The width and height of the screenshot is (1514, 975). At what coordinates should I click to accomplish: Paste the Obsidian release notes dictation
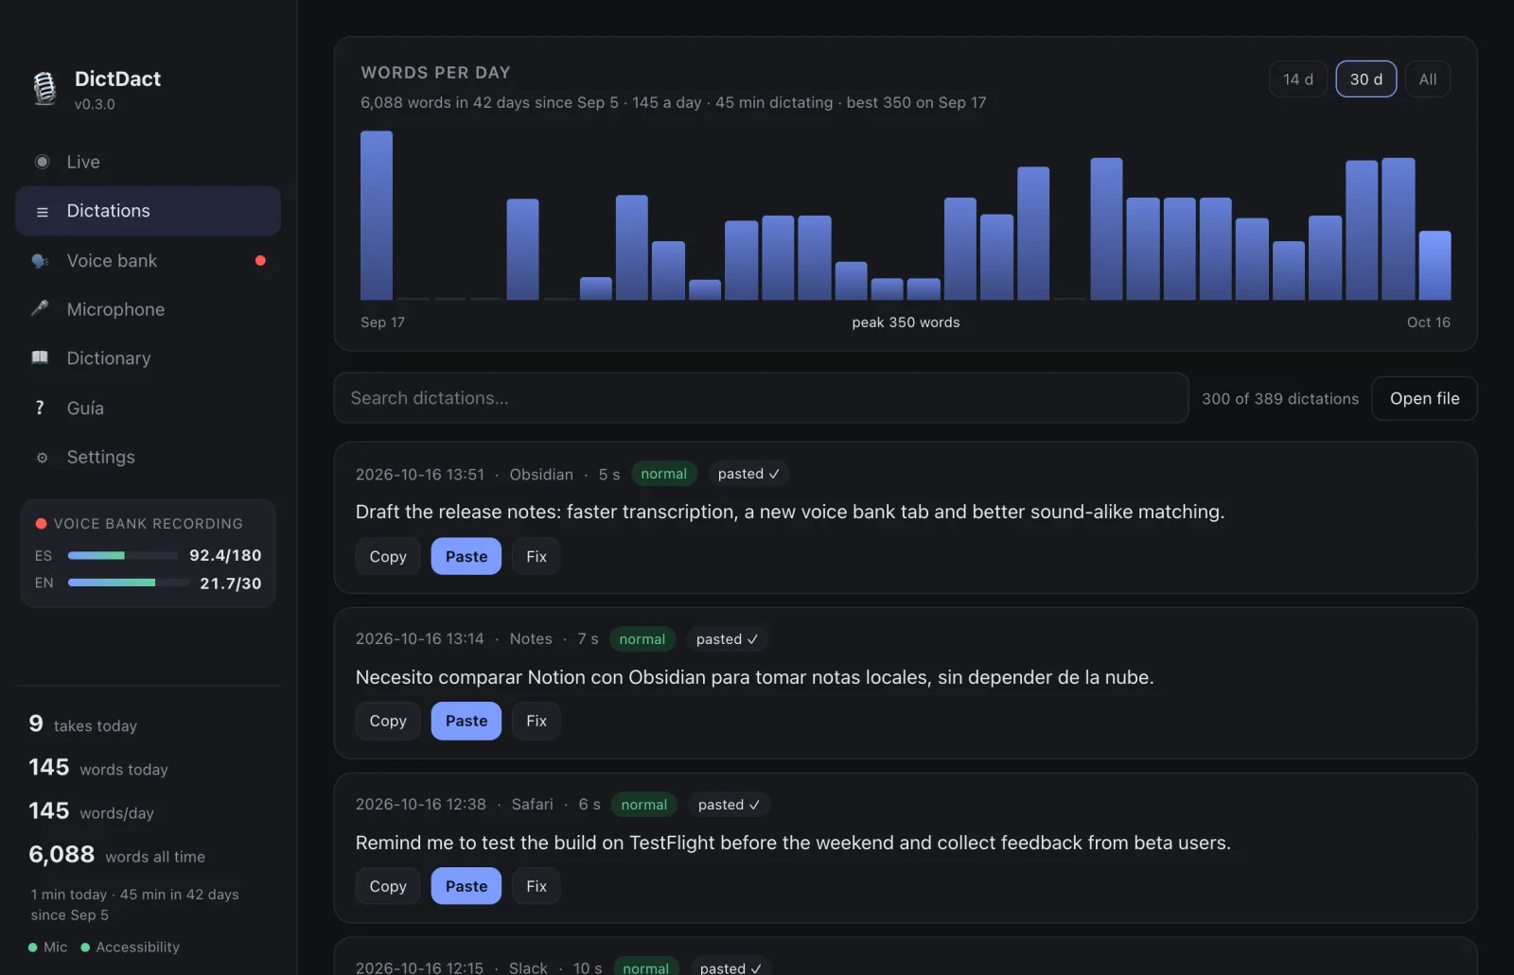click(x=467, y=556)
